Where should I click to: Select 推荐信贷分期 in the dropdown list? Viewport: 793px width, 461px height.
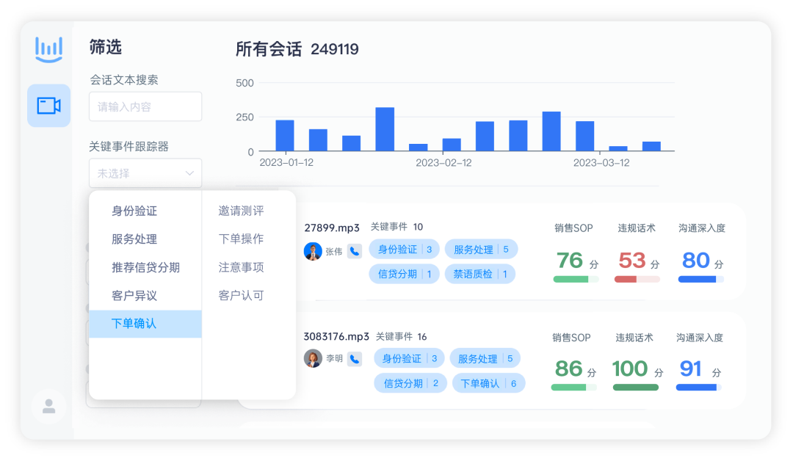pos(145,267)
